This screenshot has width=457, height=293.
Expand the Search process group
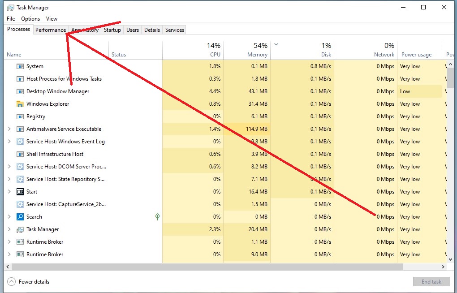(9, 217)
